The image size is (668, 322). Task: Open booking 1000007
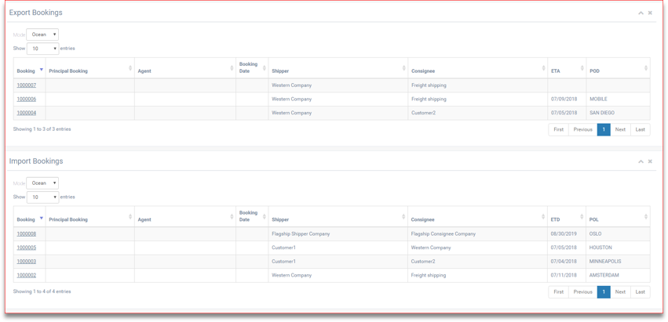(27, 85)
